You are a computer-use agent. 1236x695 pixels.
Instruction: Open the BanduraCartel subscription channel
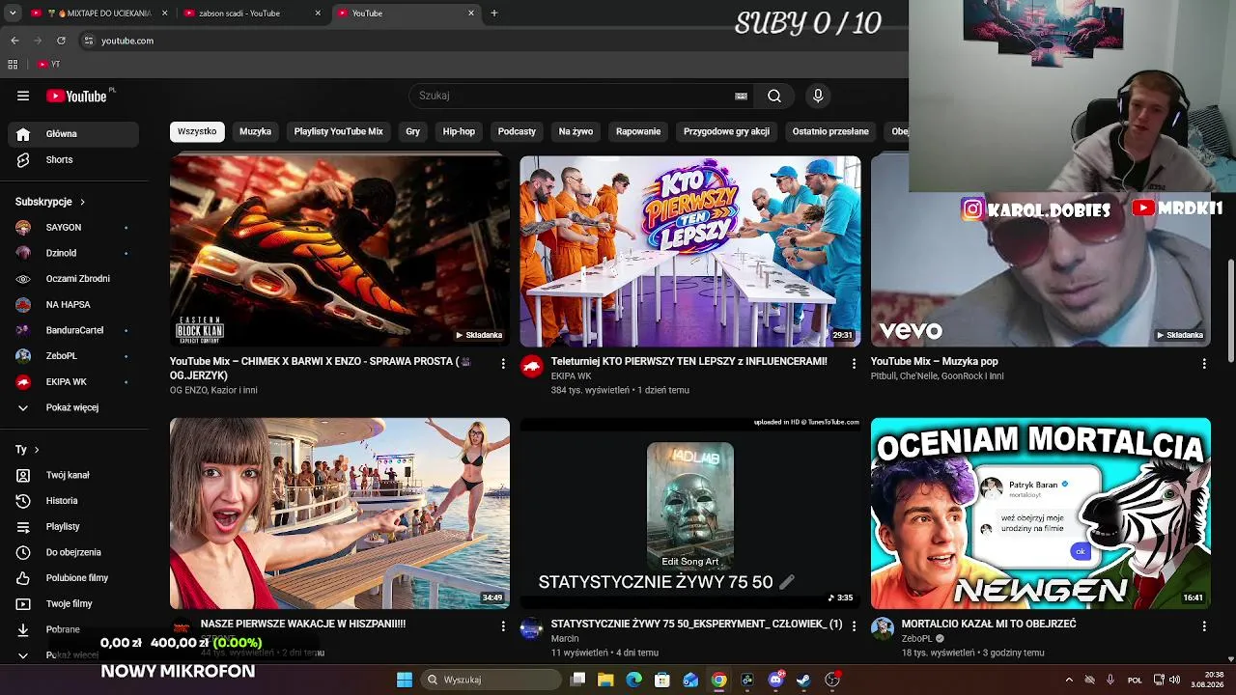coord(73,331)
